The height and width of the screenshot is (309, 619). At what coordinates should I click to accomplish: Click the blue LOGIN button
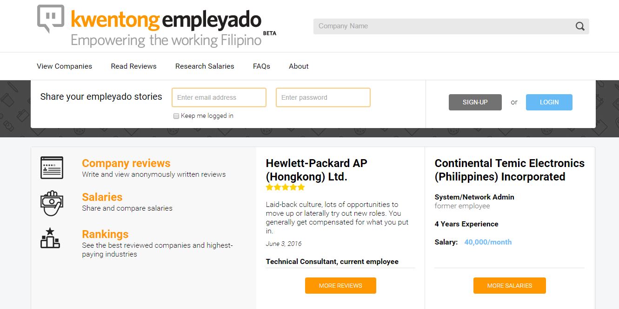click(549, 102)
